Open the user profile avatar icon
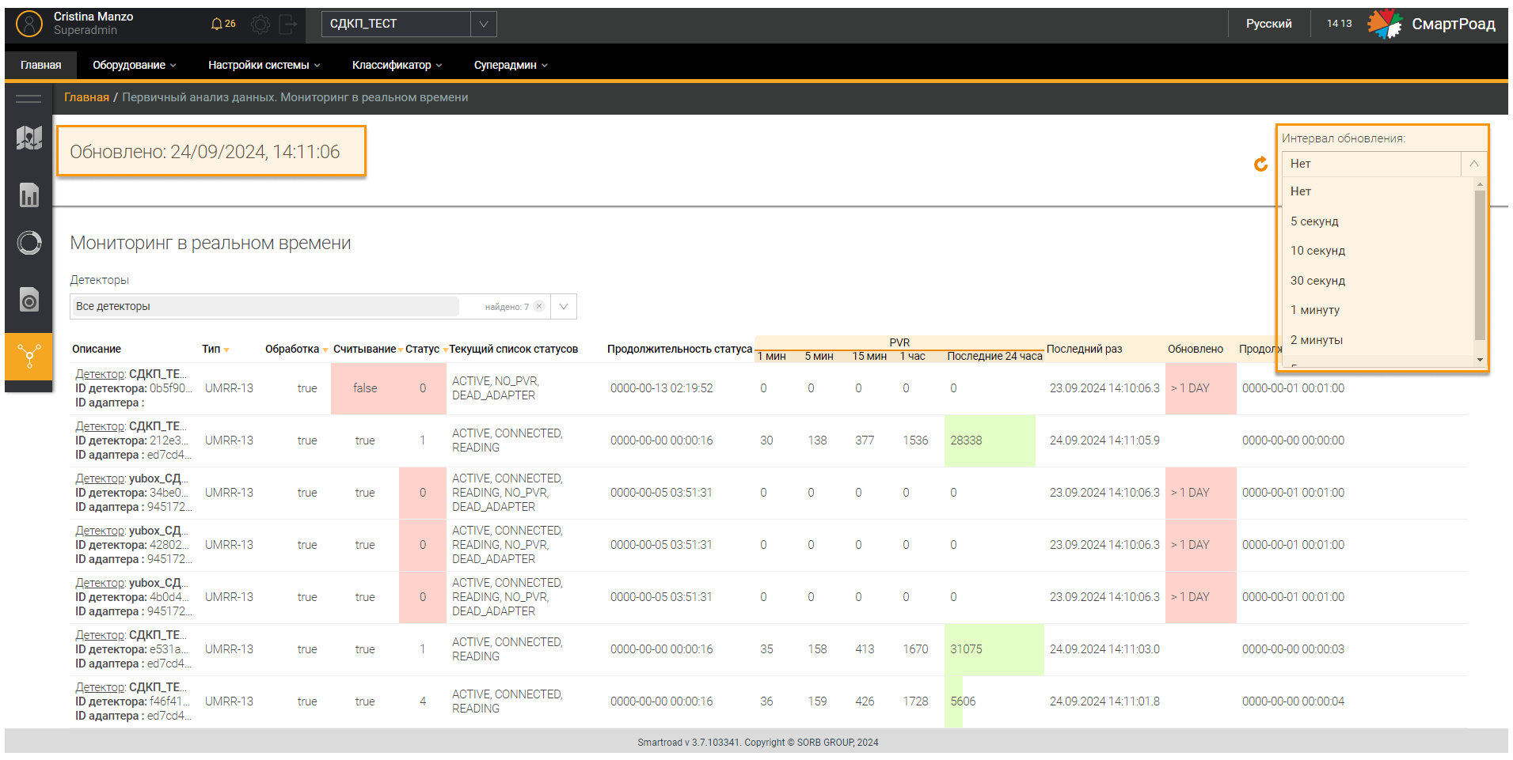The height and width of the screenshot is (760, 1513). pyautogui.click(x=29, y=24)
